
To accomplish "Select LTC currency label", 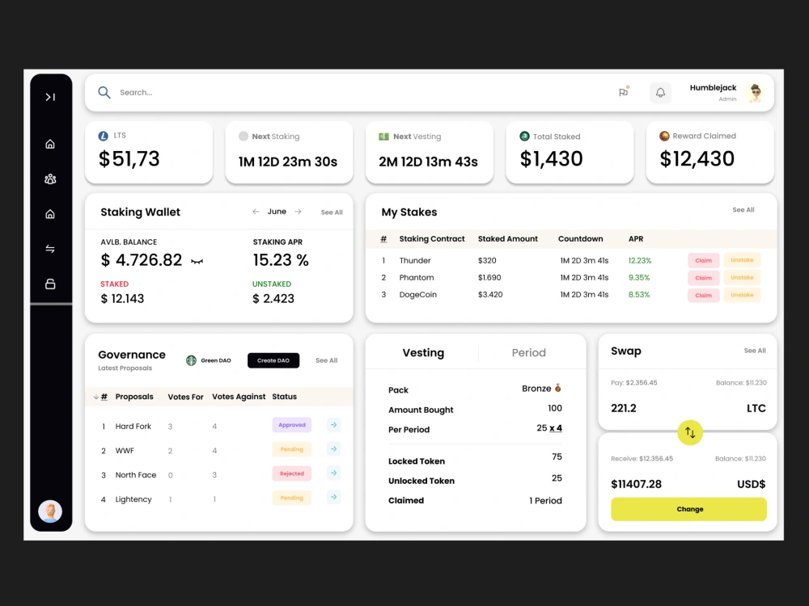I will (756, 408).
